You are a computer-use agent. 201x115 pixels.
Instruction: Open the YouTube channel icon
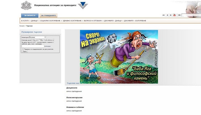(174, 15)
